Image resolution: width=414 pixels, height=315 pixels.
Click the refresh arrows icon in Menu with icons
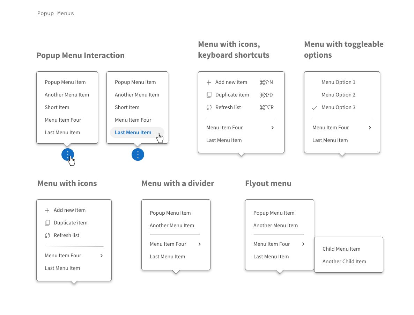47,235
